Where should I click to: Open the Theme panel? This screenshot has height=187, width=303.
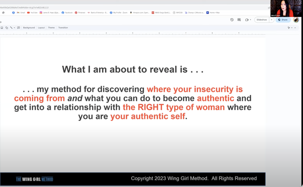[51, 28]
